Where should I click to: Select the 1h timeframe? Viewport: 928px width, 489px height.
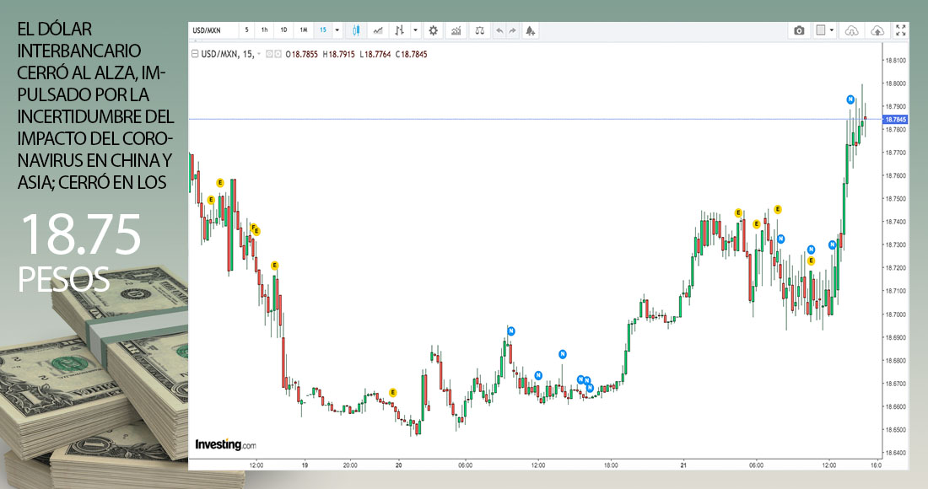point(265,30)
